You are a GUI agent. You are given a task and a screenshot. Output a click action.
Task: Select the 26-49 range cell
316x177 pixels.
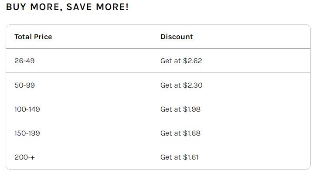pyautogui.click(x=24, y=61)
